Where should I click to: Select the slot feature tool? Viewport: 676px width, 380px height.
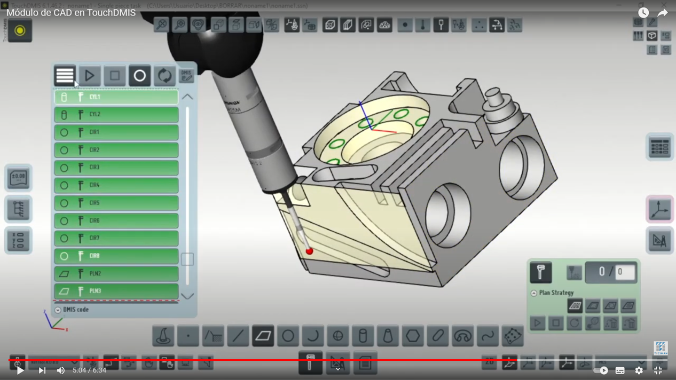click(x=437, y=336)
